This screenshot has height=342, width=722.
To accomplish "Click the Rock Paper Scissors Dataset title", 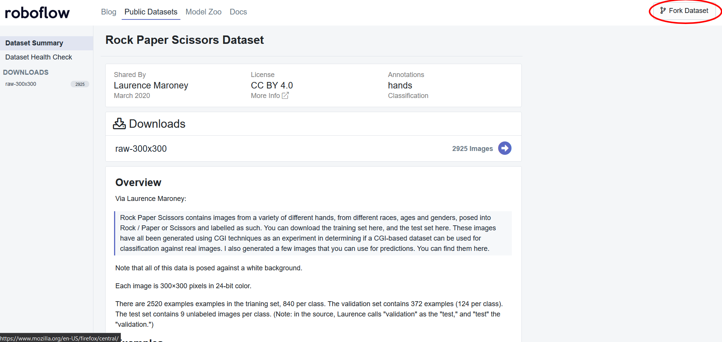I will [185, 40].
